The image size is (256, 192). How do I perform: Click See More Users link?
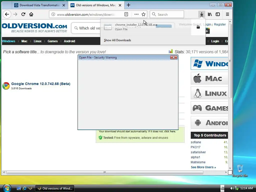(x=203, y=167)
